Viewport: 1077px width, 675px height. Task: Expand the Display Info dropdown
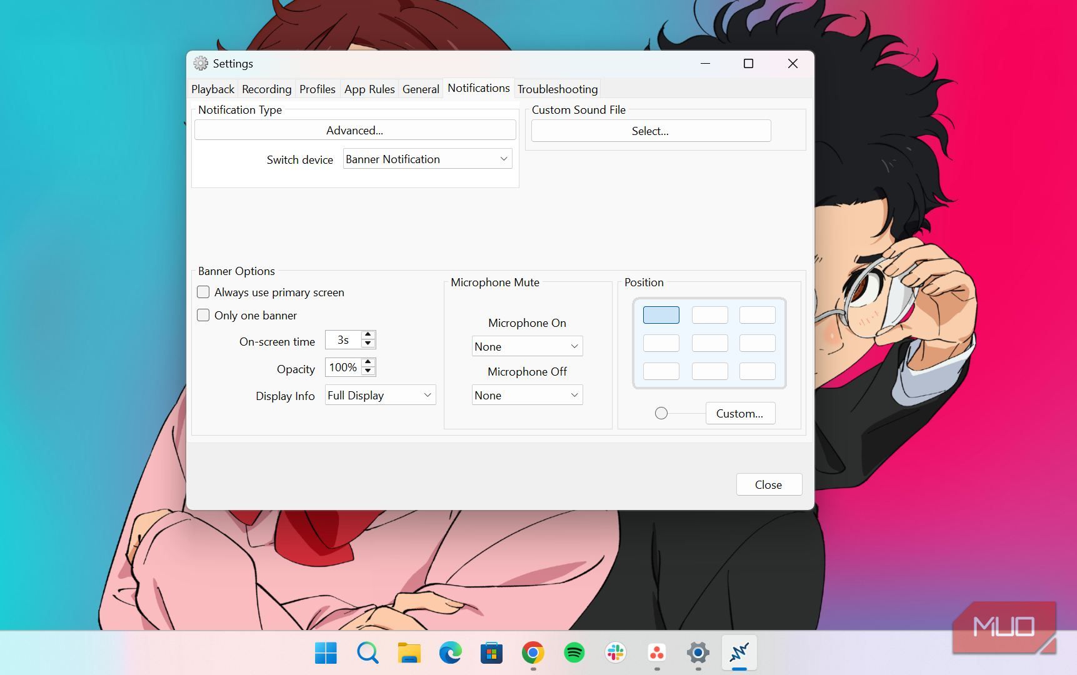click(x=380, y=395)
